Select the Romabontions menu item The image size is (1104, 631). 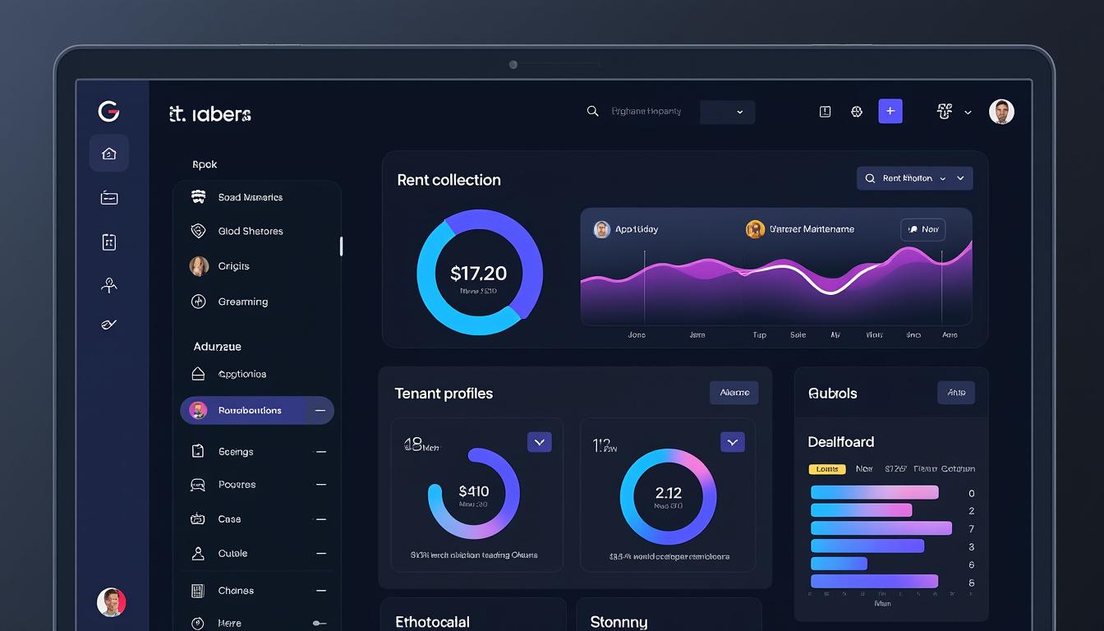[x=257, y=411]
